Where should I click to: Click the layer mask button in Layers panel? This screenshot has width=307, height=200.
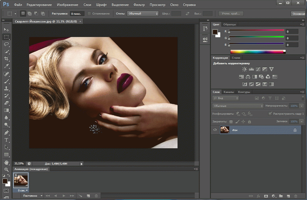tap(266, 196)
